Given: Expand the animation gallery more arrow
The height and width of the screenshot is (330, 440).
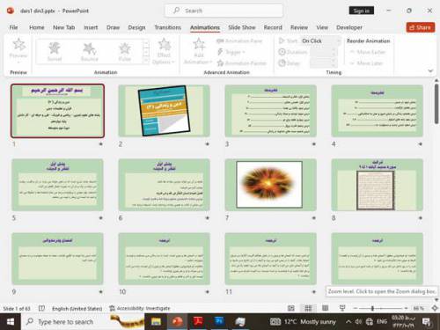Looking at the screenshot, I should [x=146, y=61].
